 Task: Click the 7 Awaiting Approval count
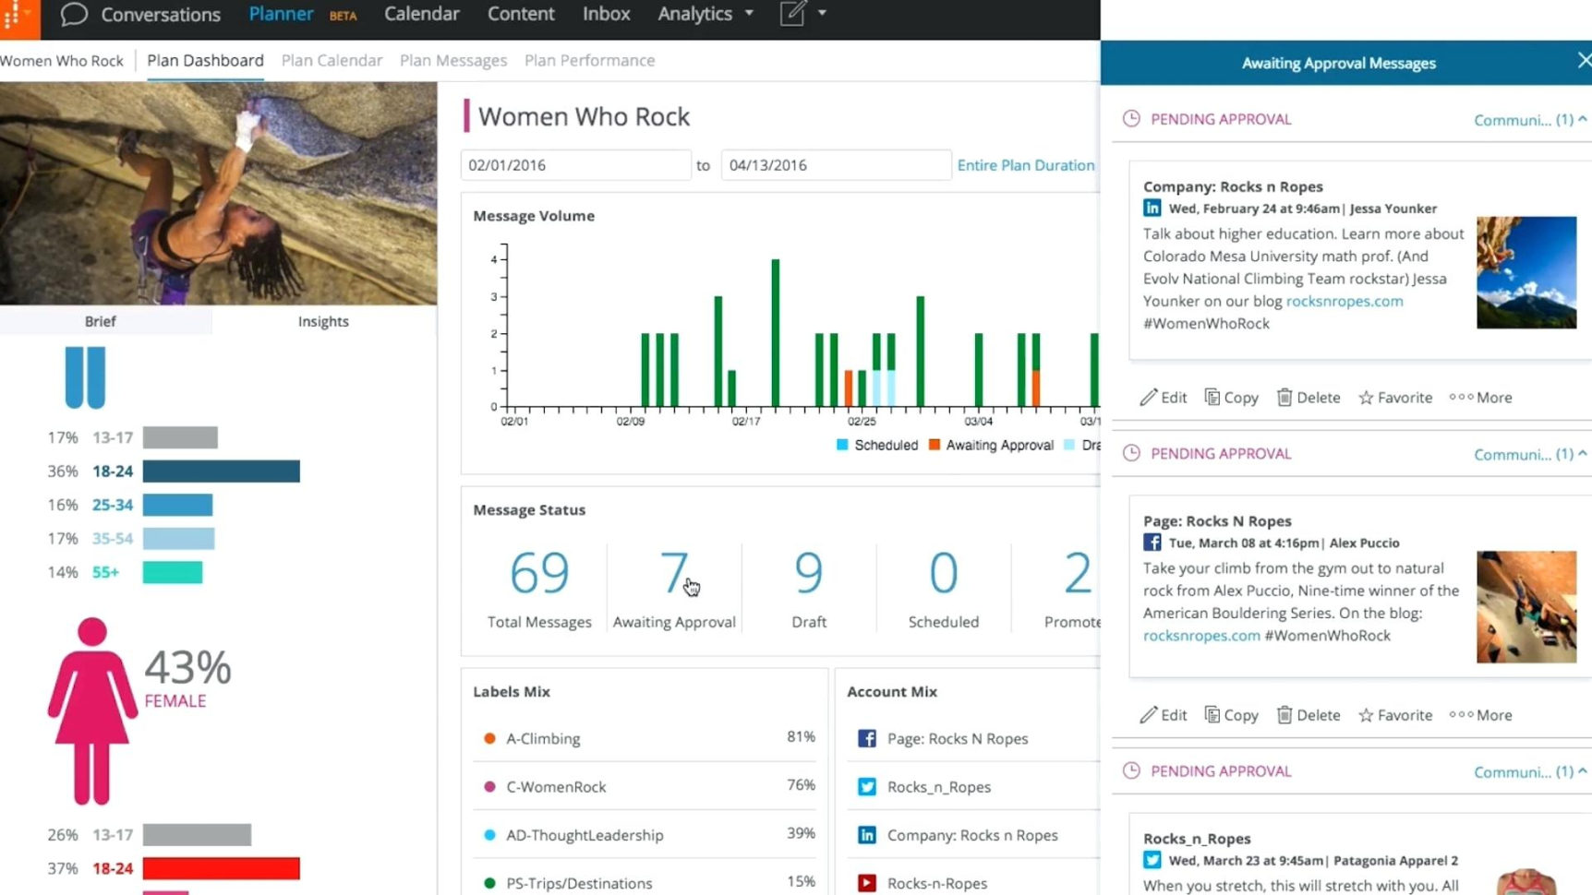tap(674, 574)
